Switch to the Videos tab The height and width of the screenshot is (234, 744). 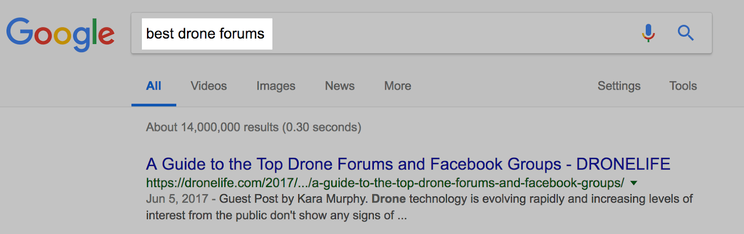click(209, 86)
